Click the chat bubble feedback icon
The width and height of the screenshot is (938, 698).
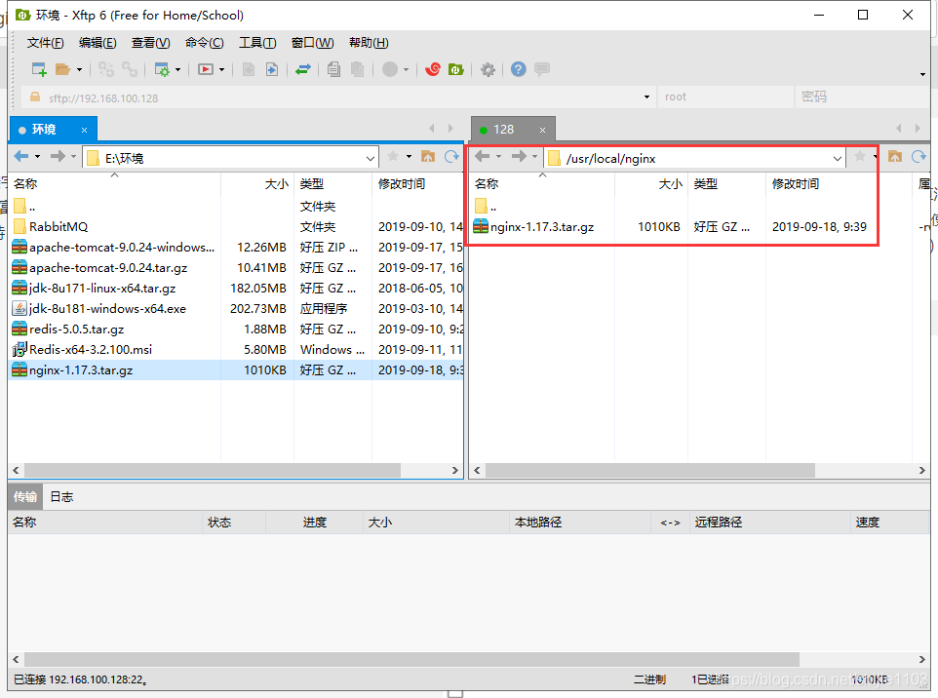pyautogui.click(x=542, y=69)
